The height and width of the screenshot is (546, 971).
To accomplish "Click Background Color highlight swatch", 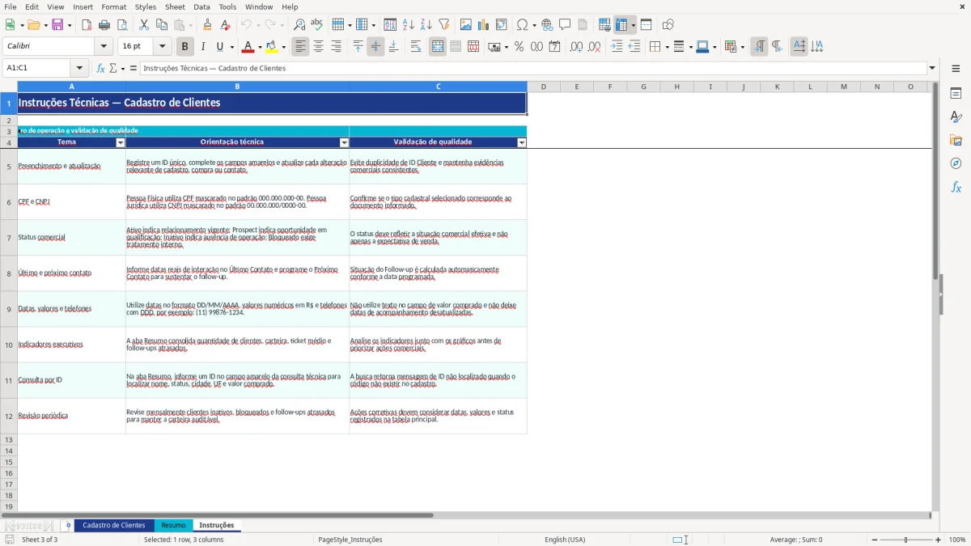I will click(272, 47).
